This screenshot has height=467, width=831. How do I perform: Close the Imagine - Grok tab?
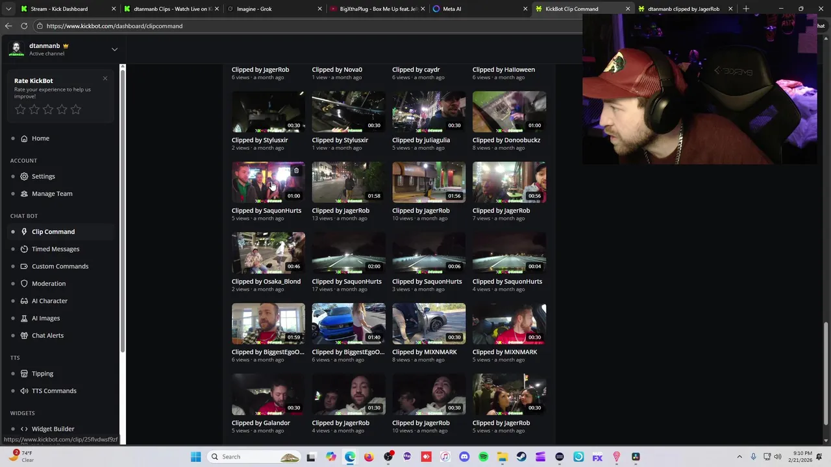pyautogui.click(x=319, y=9)
